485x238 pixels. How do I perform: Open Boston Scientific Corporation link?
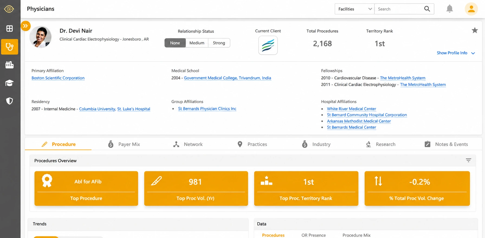pyautogui.click(x=58, y=78)
